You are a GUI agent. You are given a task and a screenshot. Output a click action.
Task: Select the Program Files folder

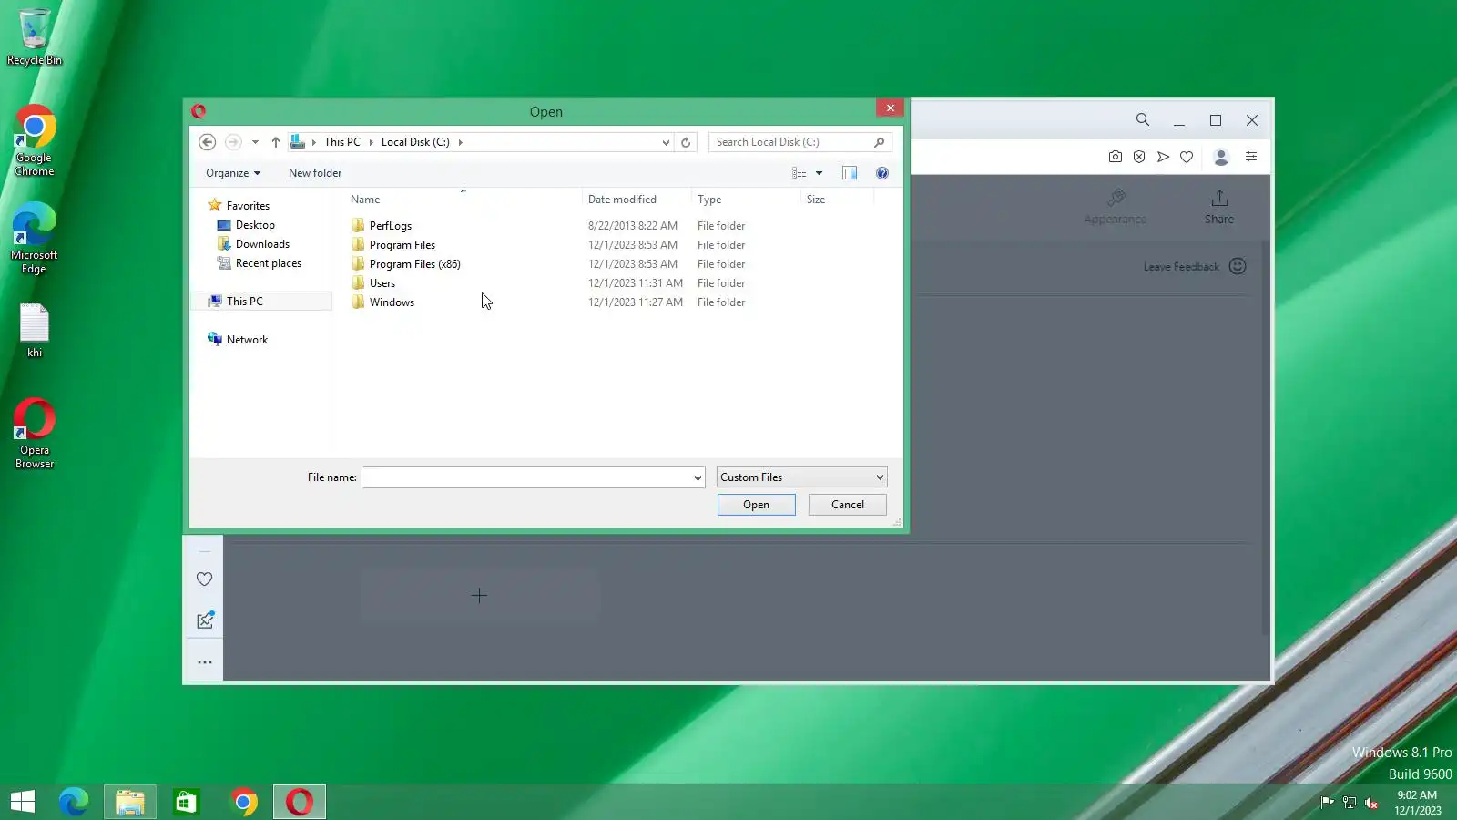click(x=402, y=245)
